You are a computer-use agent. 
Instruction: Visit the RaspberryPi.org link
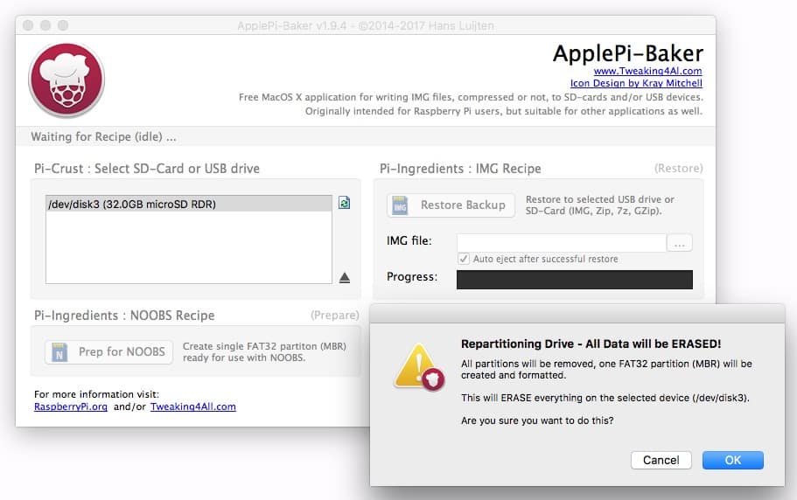(69, 406)
